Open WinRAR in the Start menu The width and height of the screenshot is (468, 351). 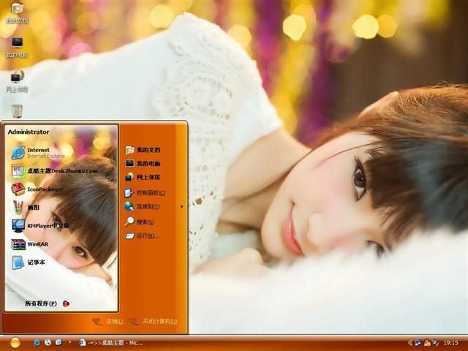click(38, 244)
